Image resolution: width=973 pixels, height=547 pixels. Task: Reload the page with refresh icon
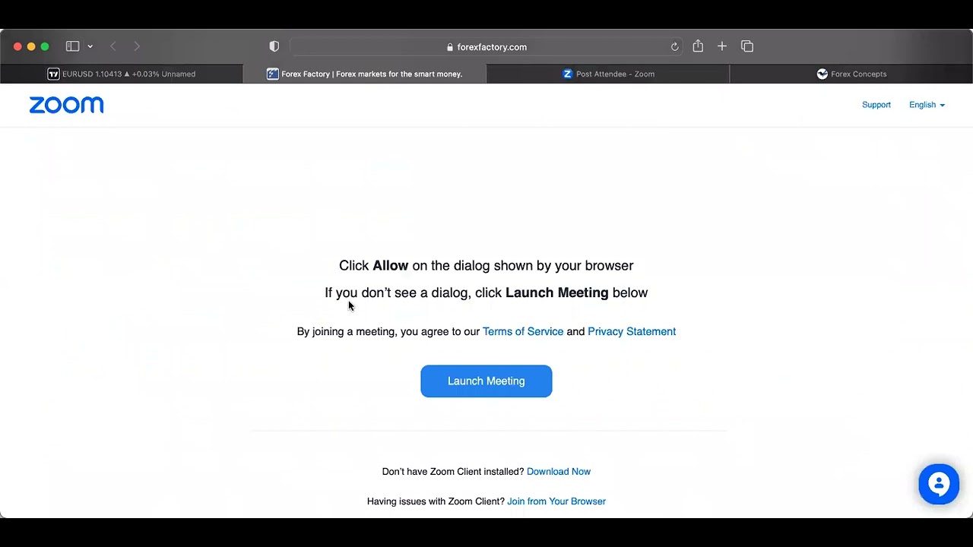[x=674, y=46]
